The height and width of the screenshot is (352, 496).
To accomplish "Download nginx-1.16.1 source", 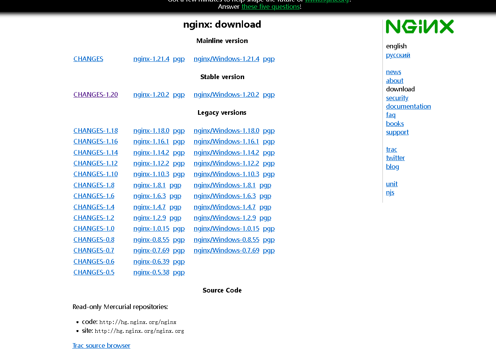I will coord(151,141).
